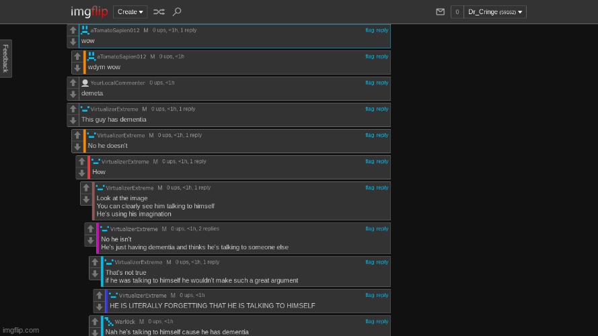This screenshot has height=336, width=598.
Task: Click YourLocalCommenter's default avatar icon
Action: pos(85,83)
